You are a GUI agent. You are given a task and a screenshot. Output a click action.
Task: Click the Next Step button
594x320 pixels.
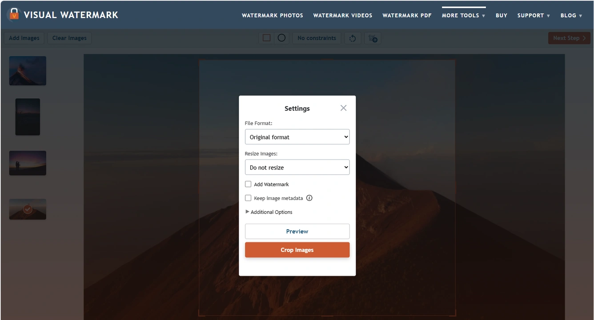pos(569,38)
